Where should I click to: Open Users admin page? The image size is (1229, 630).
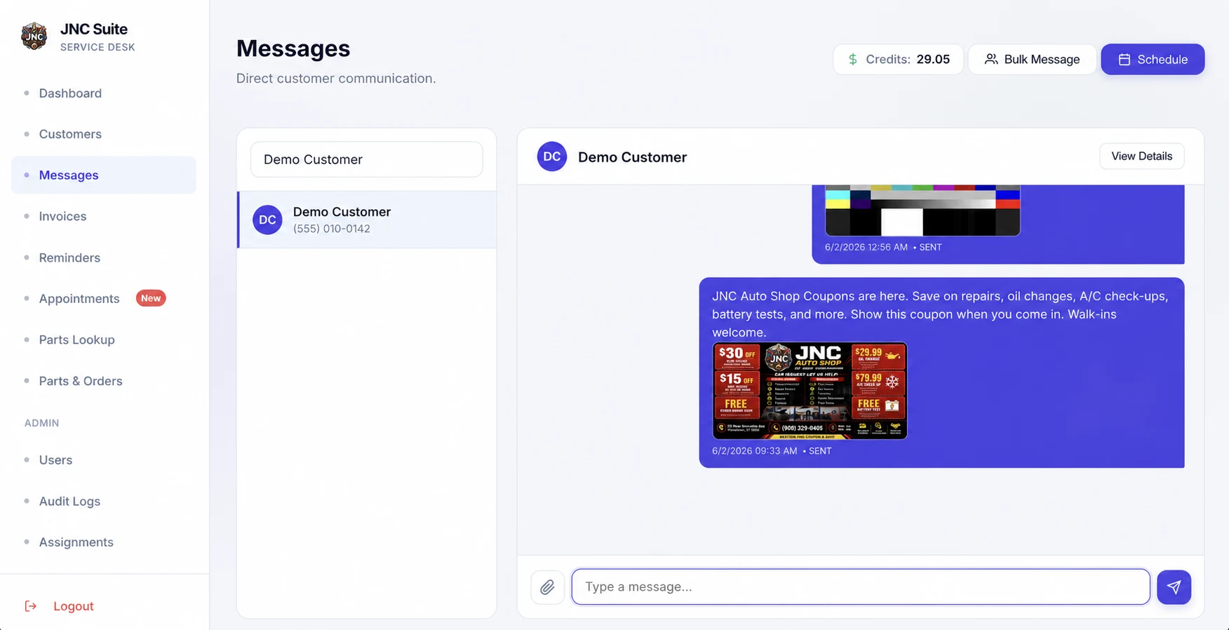[x=55, y=460]
